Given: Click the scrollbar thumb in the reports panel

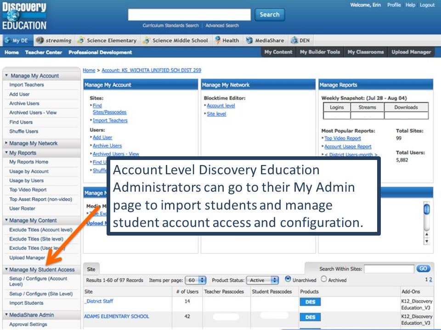Looking at the screenshot, I should tap(427, 209).
